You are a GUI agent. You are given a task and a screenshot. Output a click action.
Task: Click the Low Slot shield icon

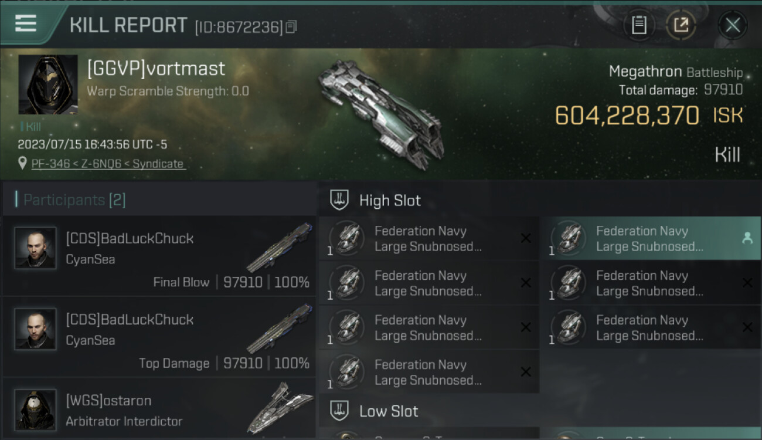click(339, 411)
